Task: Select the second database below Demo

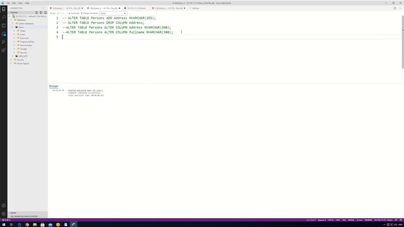Action: tap(23, 56)
